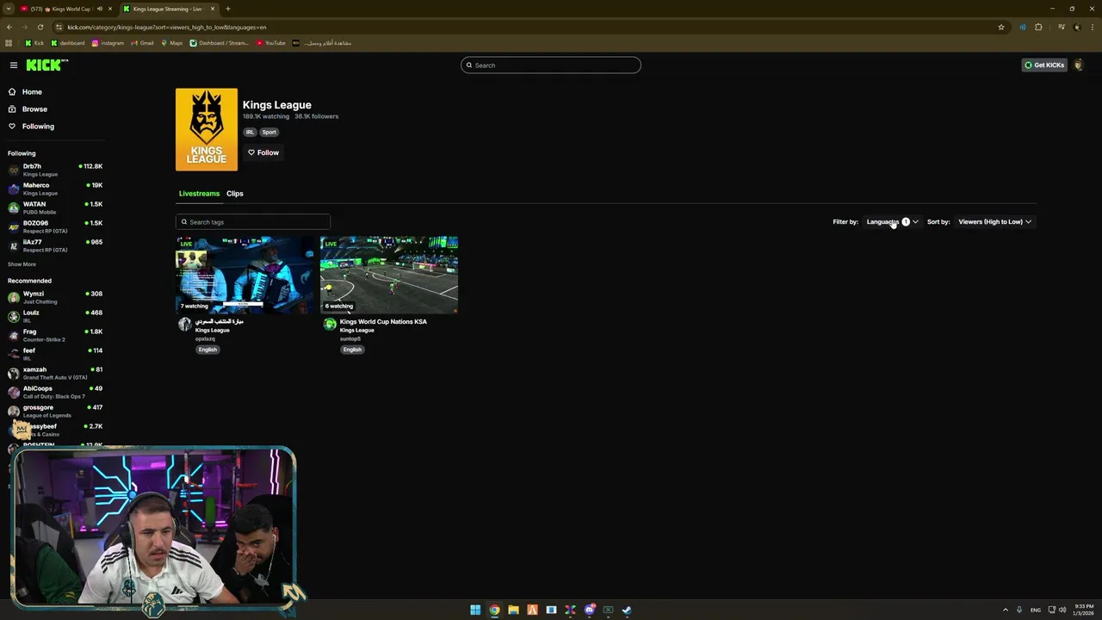Open the media control icon in toolbar
This screenshot has width=1102, height=620.
(1062, 27)
